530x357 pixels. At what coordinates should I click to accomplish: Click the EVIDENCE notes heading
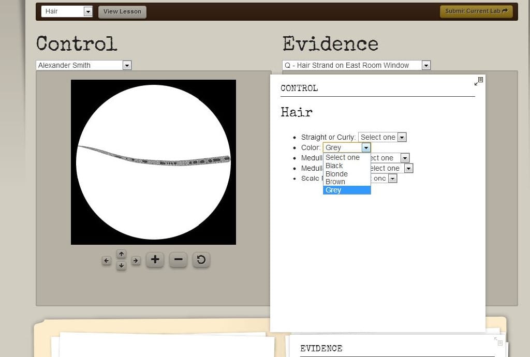click(321, 348)
